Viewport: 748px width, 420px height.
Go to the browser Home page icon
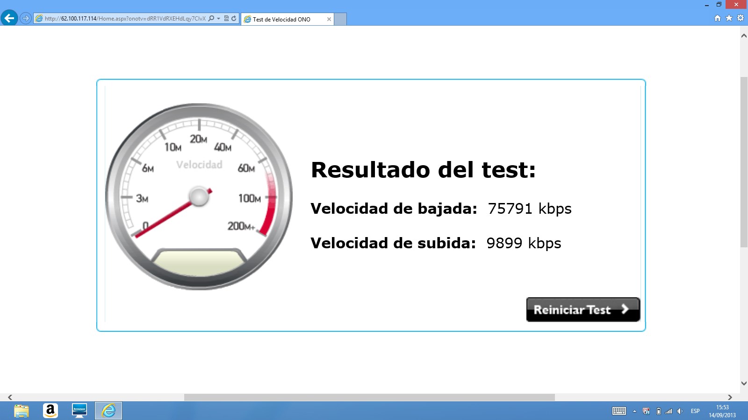point(718,18)
